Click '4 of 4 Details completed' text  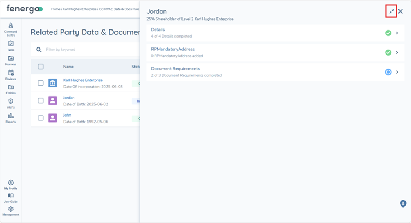click(x=172, y=37)
